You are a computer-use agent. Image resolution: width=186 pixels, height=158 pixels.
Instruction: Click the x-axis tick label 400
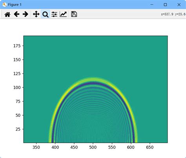[55, 147]
